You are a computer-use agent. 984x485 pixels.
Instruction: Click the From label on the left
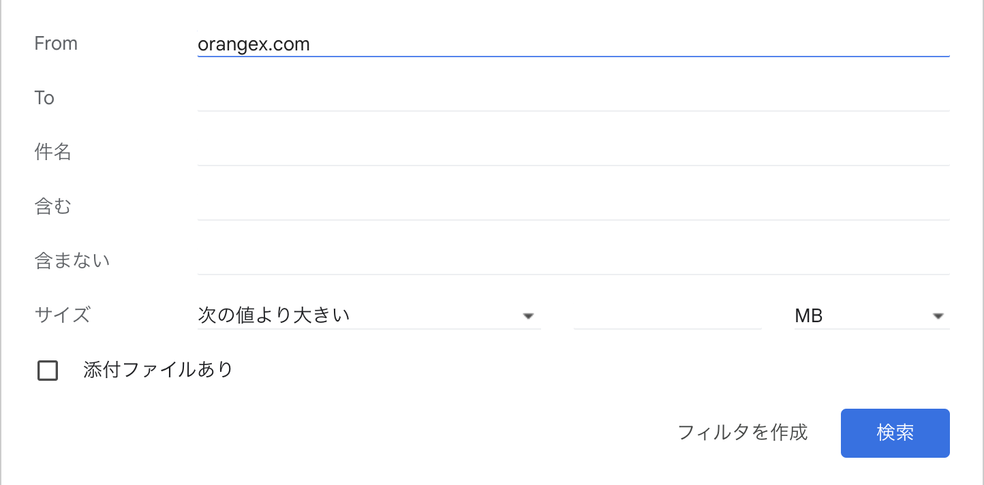pos(55,43)
